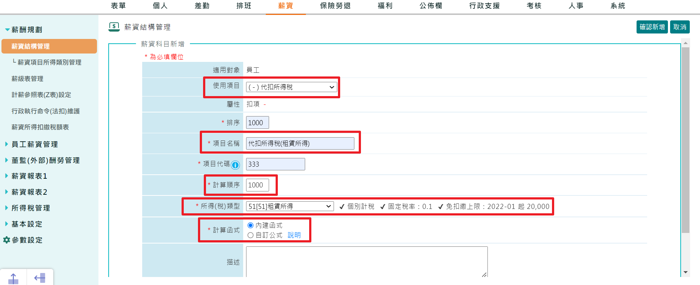
Task: Click the 描述 text area
Action: [367, 262]
